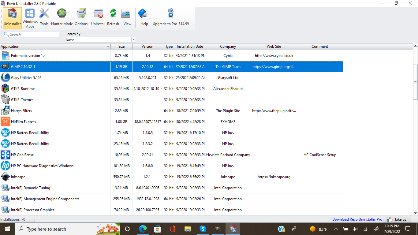
Task: Select the Glary Utilities 5.192 icon
Action: (x=6, y=78)
